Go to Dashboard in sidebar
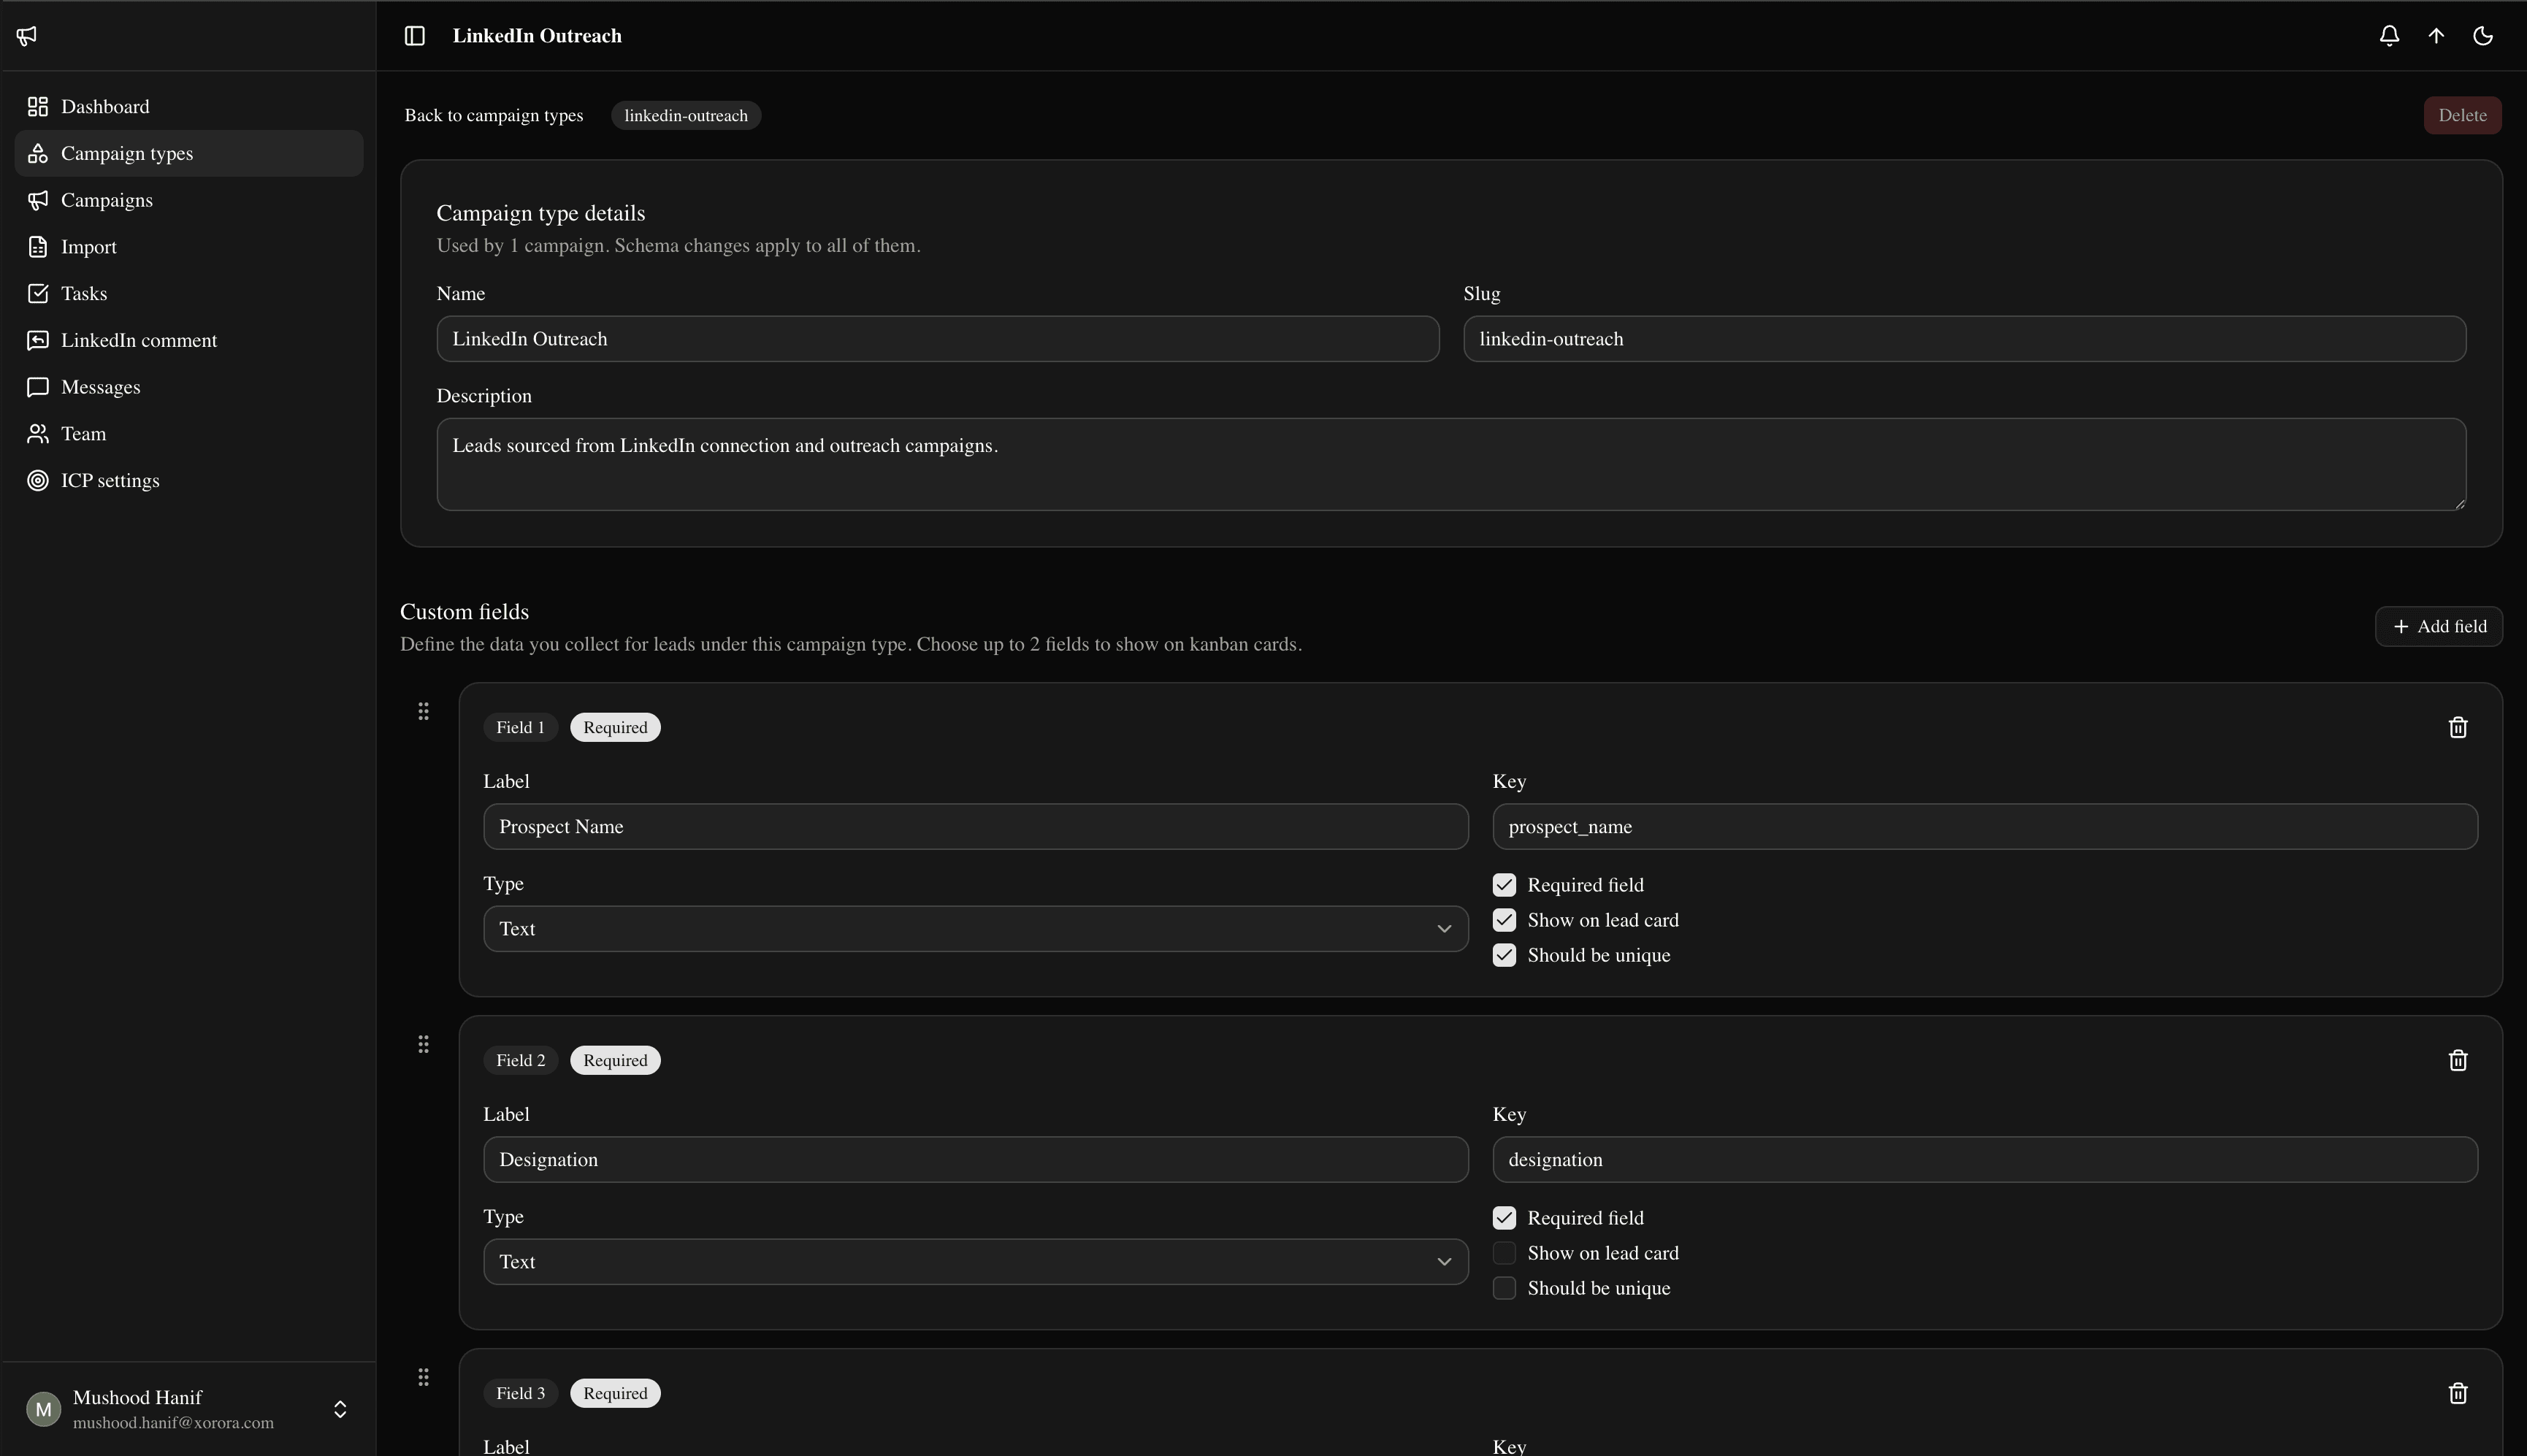This screenshot has height=1456, width=2527. (189, 107)
